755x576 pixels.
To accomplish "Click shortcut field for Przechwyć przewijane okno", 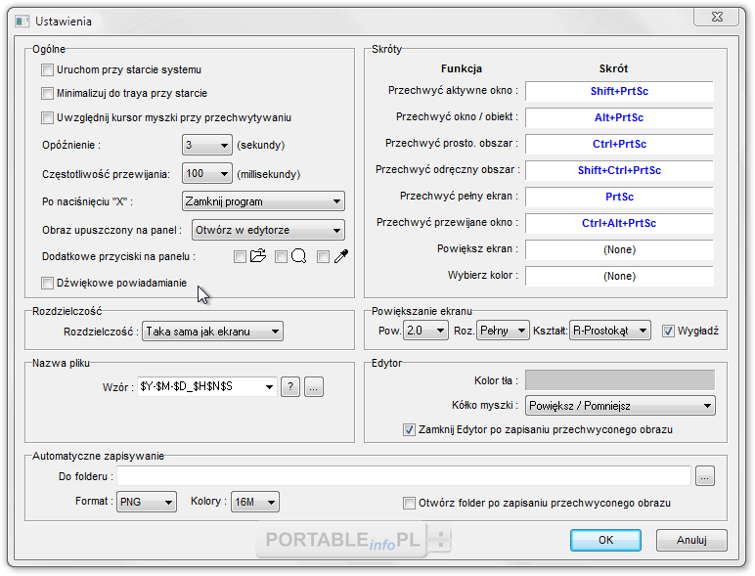I will point(619,224).
